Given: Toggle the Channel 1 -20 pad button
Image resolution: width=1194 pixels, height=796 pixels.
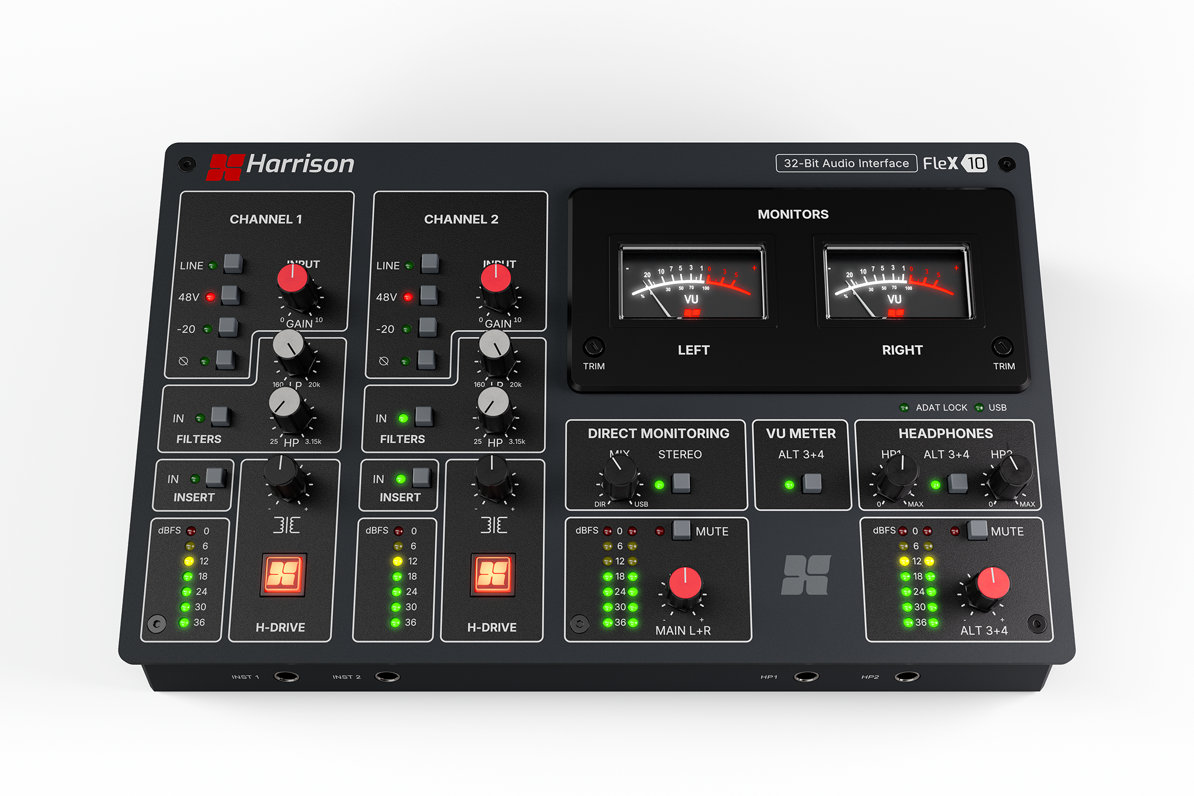Looking at the screenshot, I should coord(228,327).
